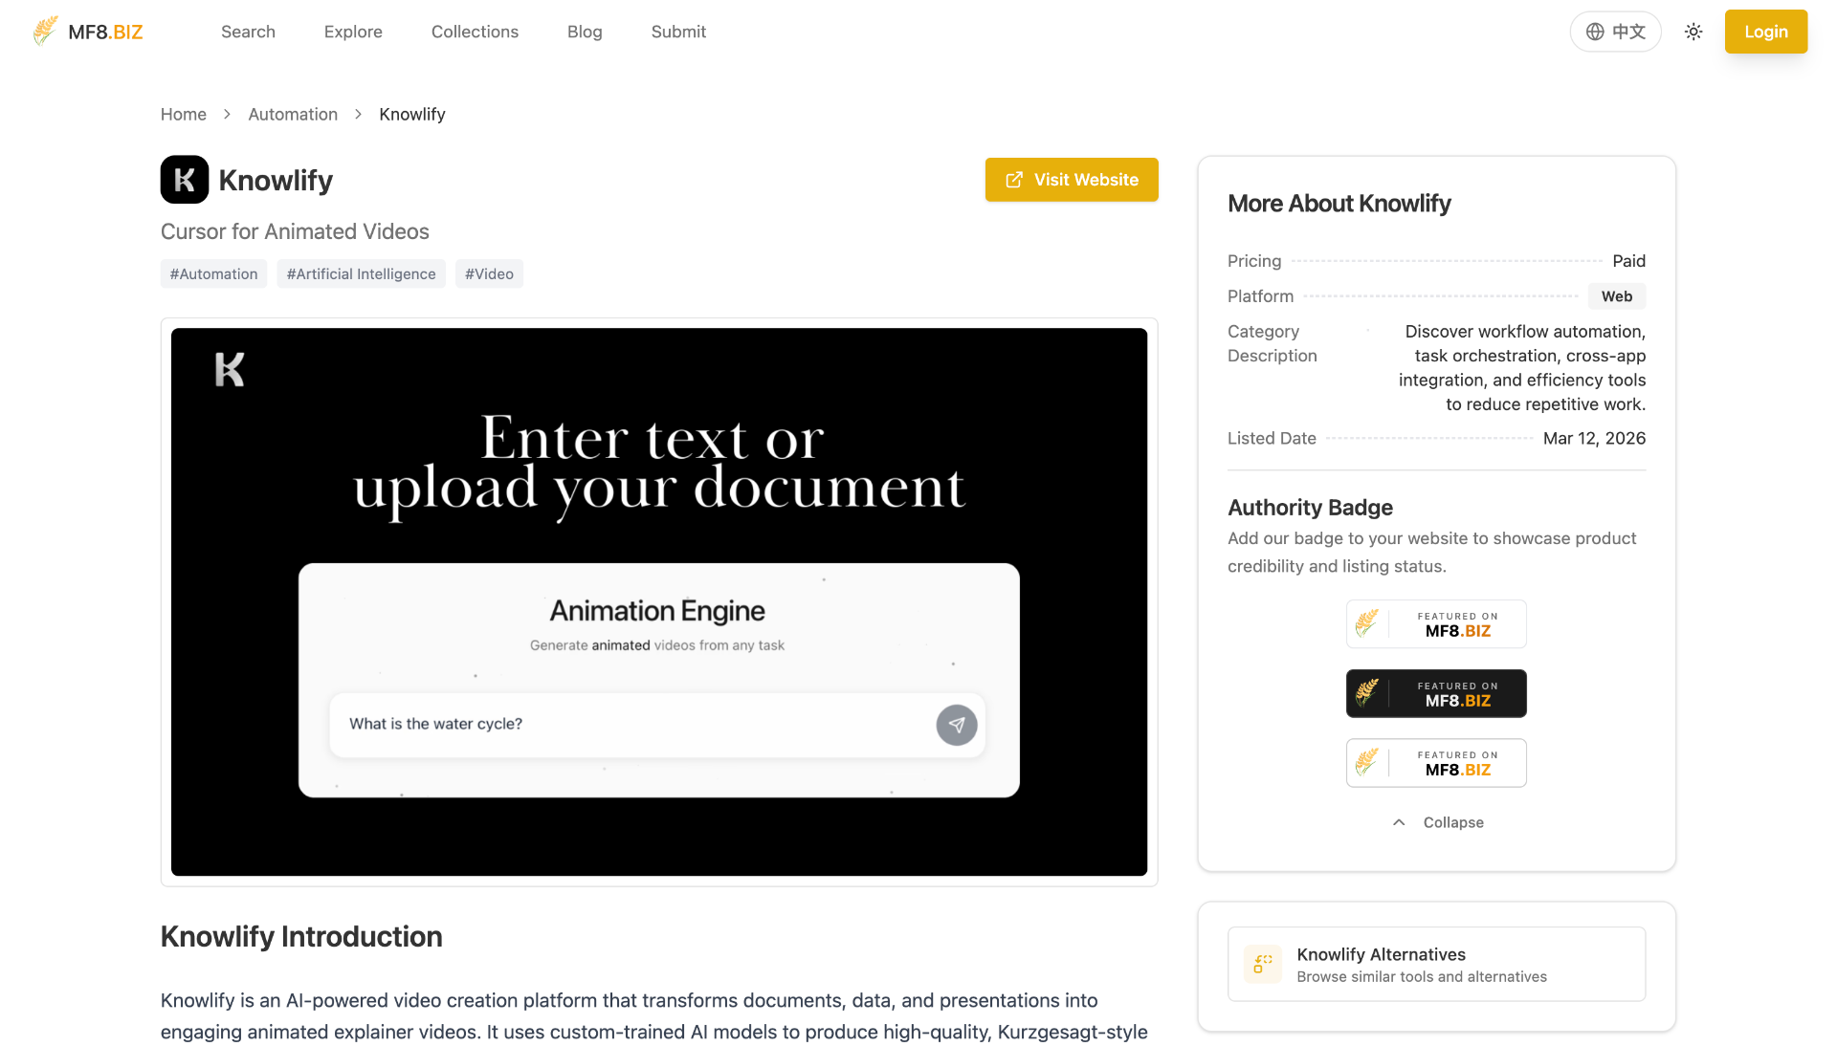
Task: Click the 'What is the water cycle?' field
Action: 657,725
